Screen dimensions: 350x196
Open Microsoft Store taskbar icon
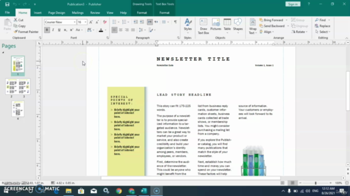click(x=81, y=191)
